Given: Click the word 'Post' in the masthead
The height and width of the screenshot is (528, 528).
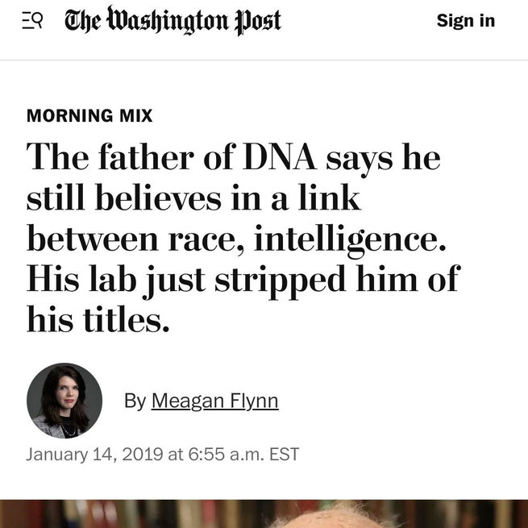Looking at the screenshot, I should 259,21.
